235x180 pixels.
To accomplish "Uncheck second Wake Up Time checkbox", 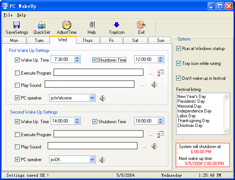I will pos(17,121).
